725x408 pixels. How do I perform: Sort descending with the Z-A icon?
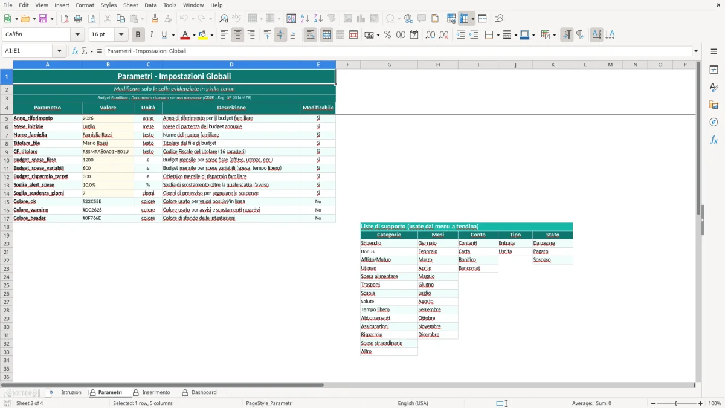[318, 19]
